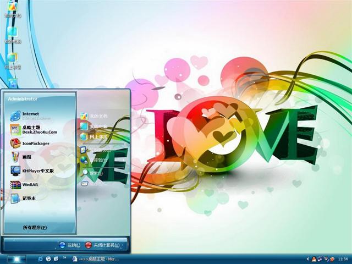Open 网上邻居 in the Start menu's right pane

pyautogui.click(x=94, y=136)
